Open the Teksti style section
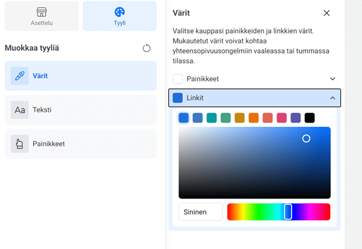The height and width of the screenshot is (249, 362). coord(81,109)
